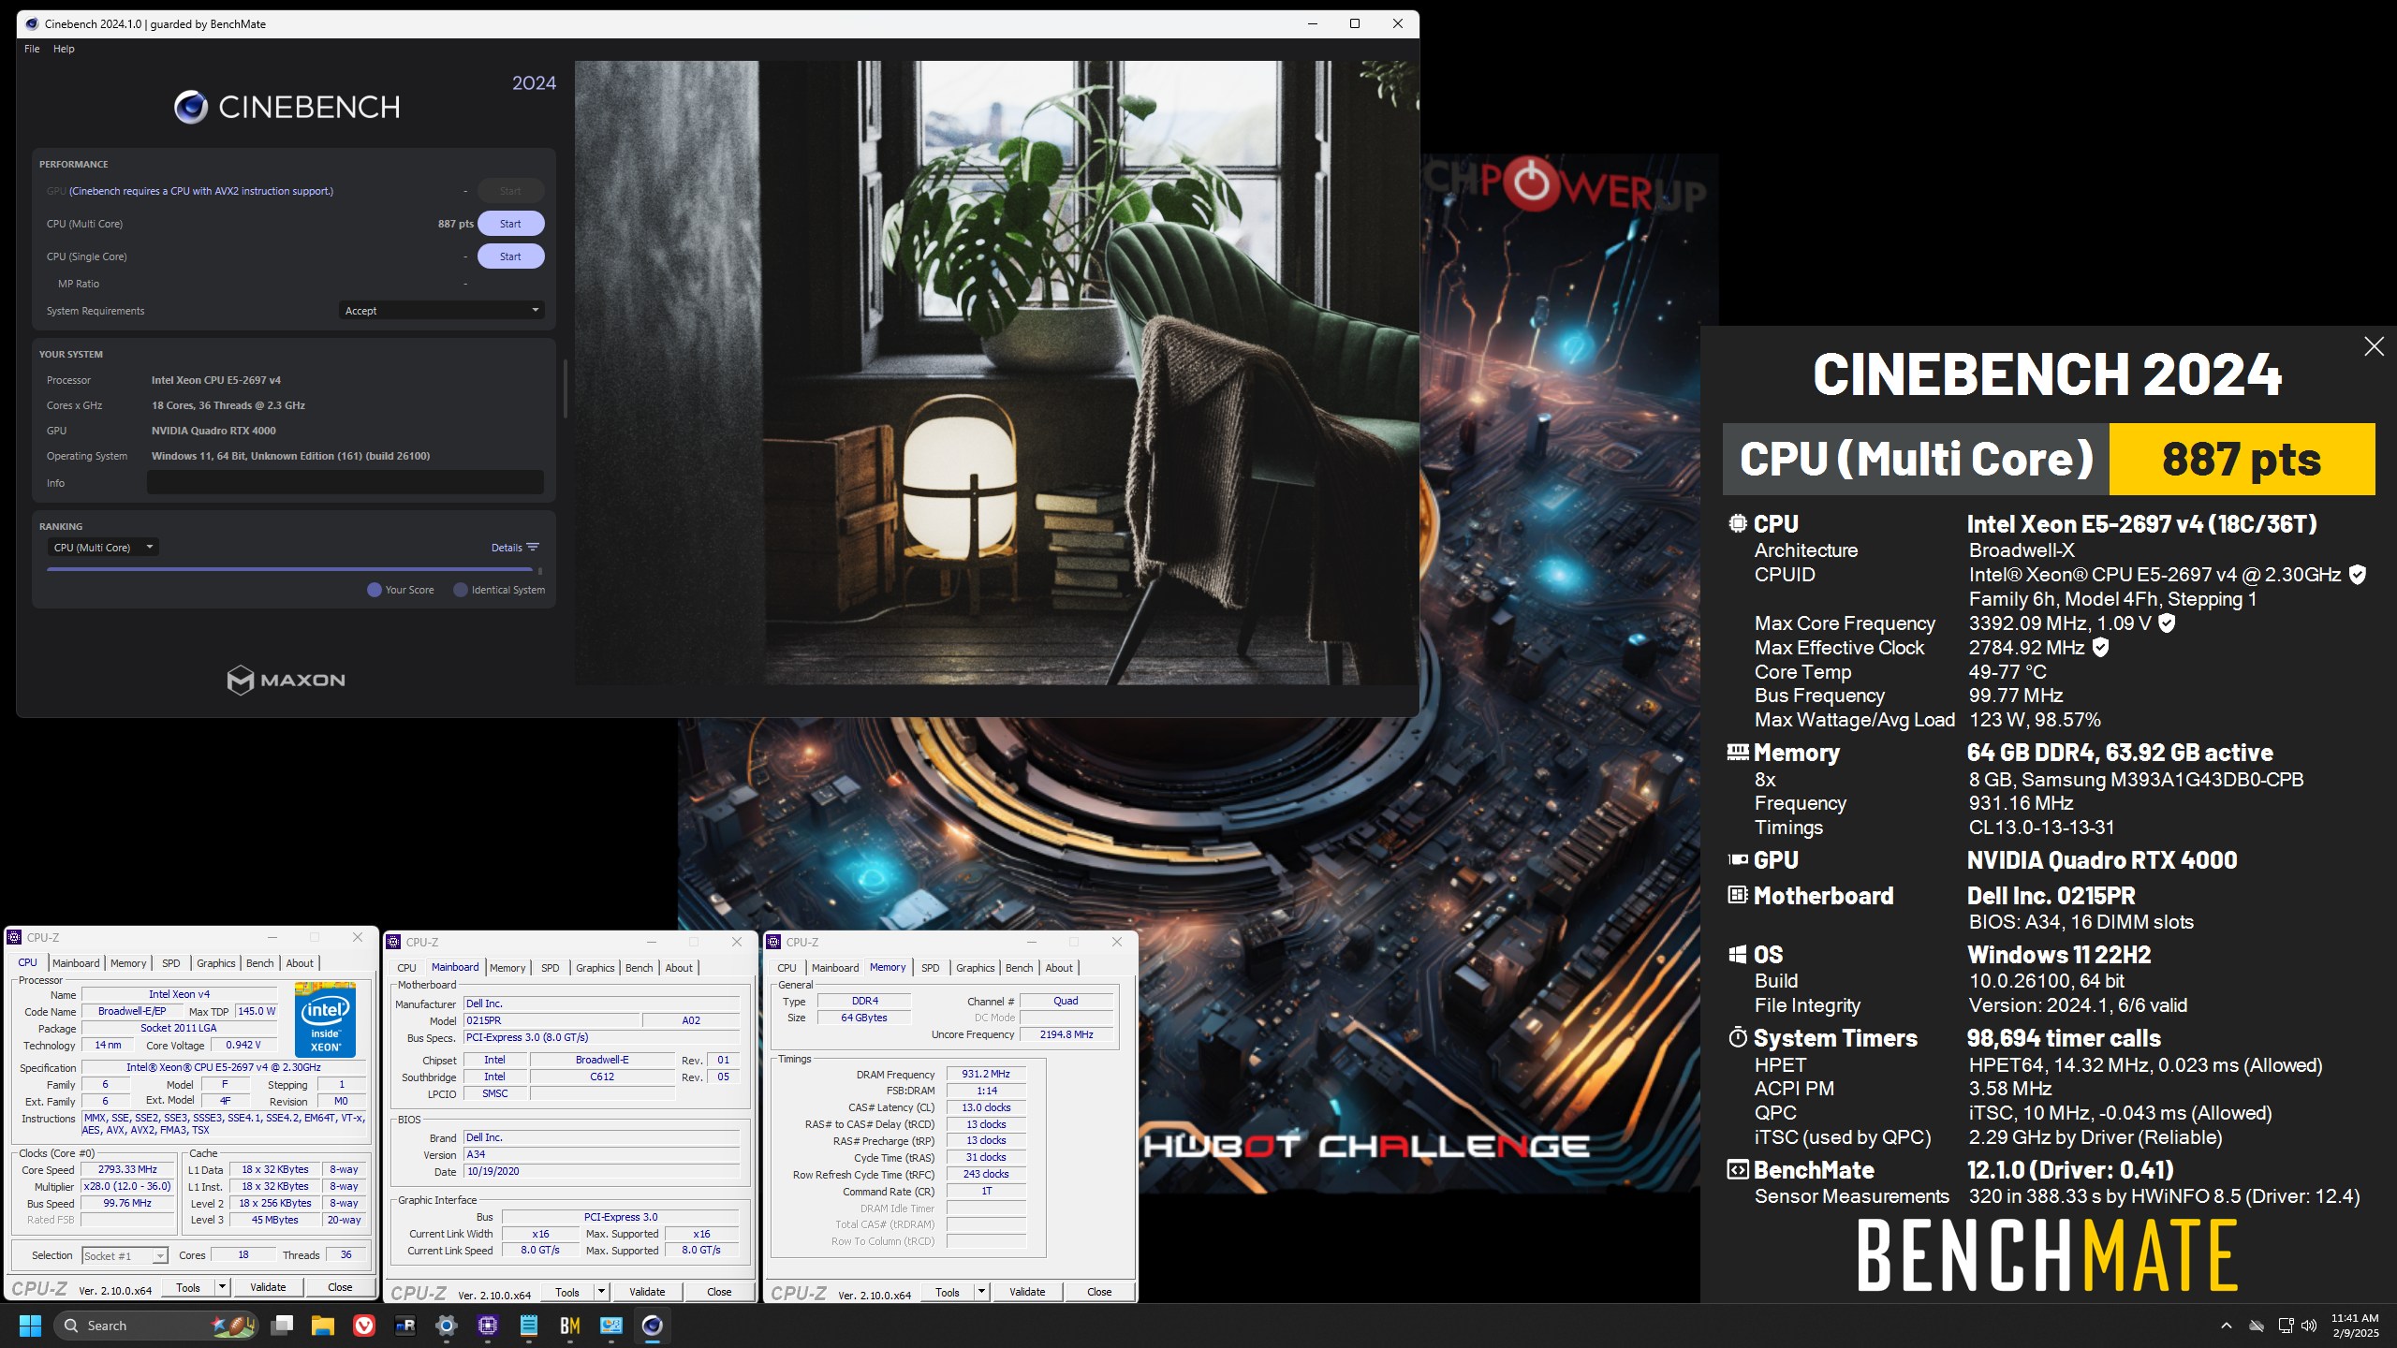Click Validate in the leftmost CPU-Z window
This screenshot has width=2397, height=1348.
pyautogui.click(x=268, y=1287)
